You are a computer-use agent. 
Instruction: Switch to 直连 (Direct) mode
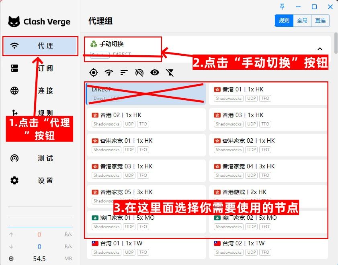pos(320,21)
